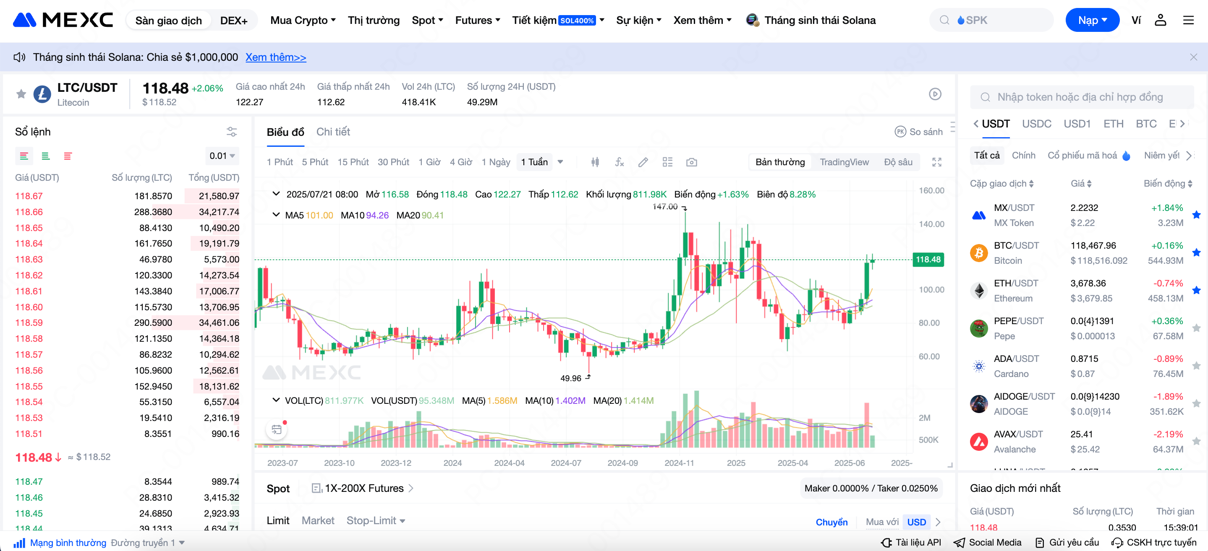Open Gửi yêu cầu in footer
Screen dimensions: 1208x551
[x=1067, y=543]
